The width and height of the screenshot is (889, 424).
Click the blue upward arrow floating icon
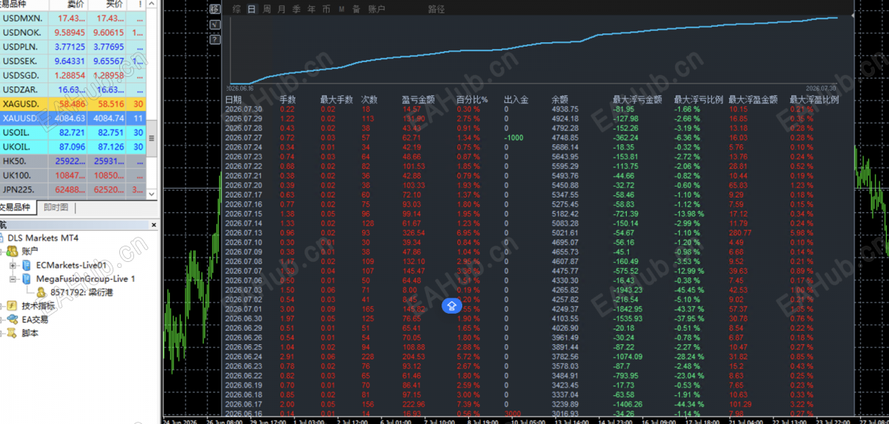[x=452, y=306]
